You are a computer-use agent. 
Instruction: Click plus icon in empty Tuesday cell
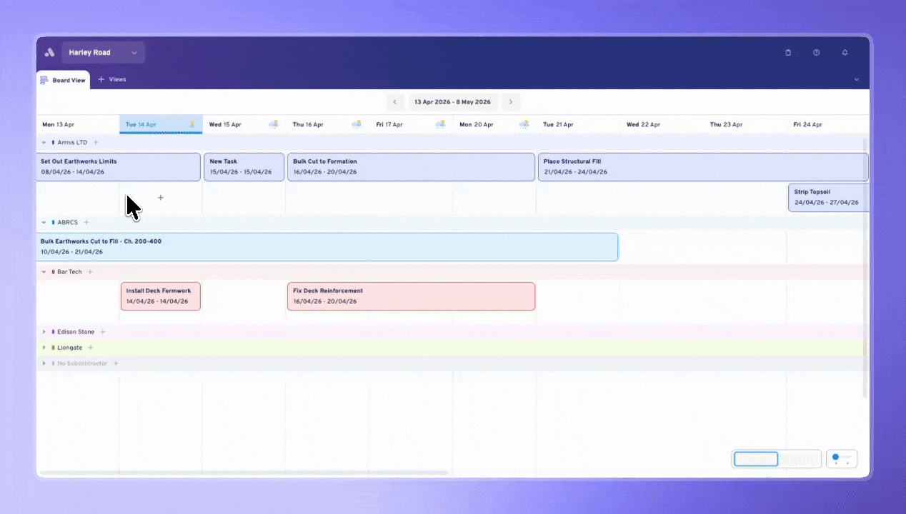(160, 198)
